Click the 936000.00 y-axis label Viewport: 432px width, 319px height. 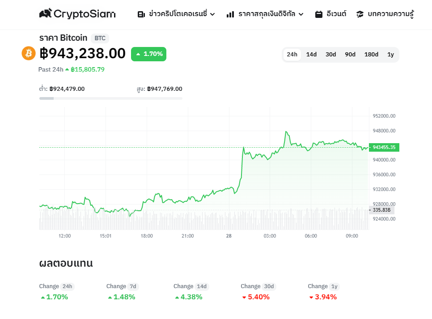point(384,174)
